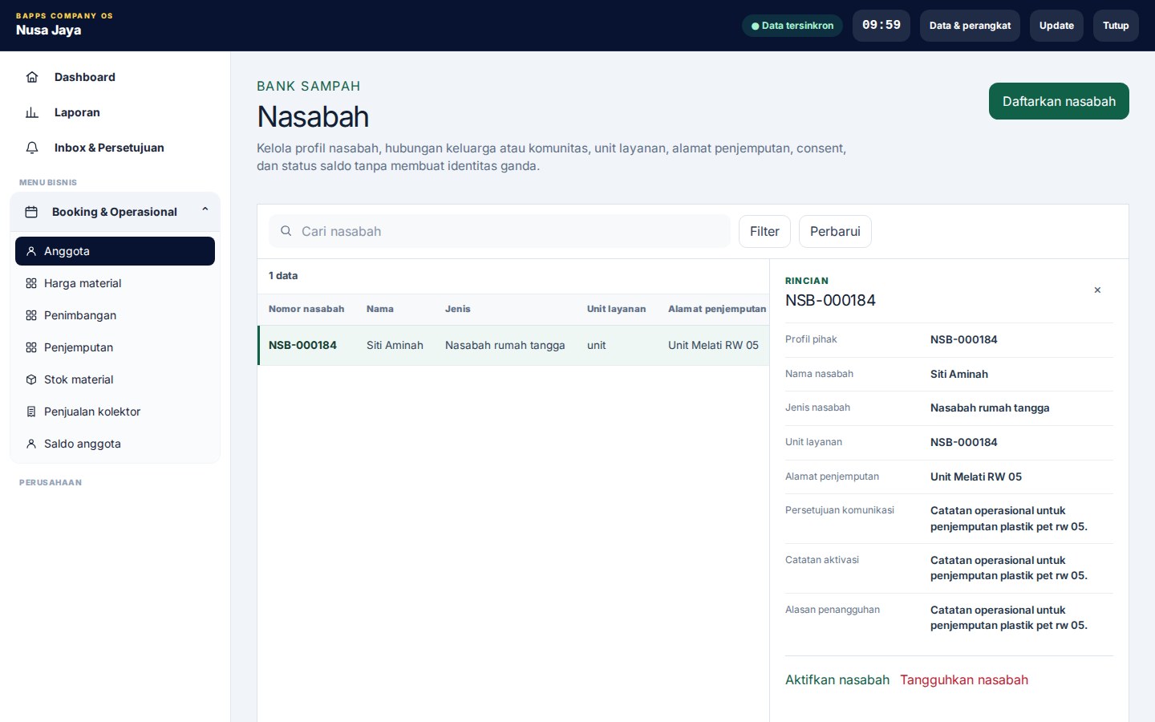1155x722 pixels.
Task: Focus the Cari nasabah search field
Action: point(500,231)
